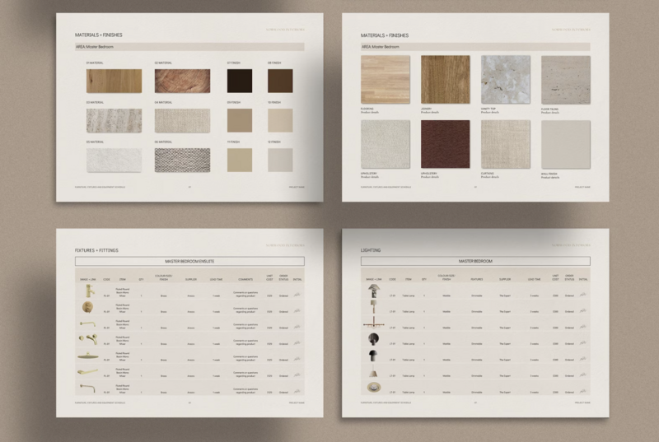Screen dimensions: 659x442
Task: Select the 01 Material light oak wood swatch
Action: coord(114,81)
